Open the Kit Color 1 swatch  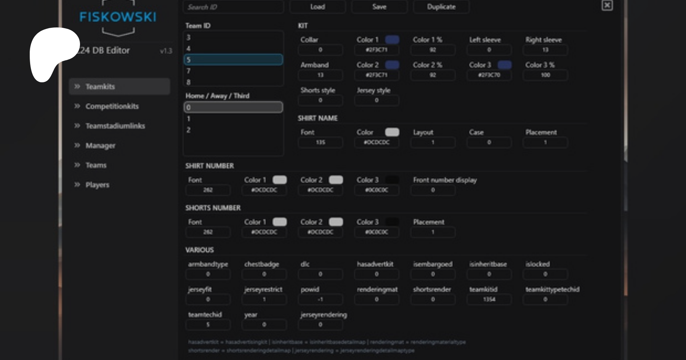pos(392,40)
